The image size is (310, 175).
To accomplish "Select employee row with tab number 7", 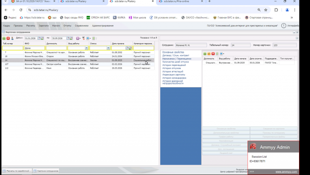I will [78, 52].
